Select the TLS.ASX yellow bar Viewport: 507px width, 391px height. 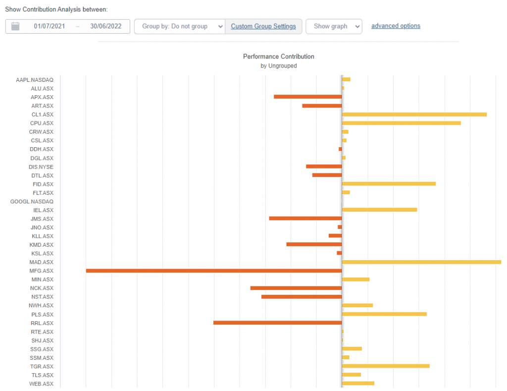pyautogui.click(x=352, y=375)
